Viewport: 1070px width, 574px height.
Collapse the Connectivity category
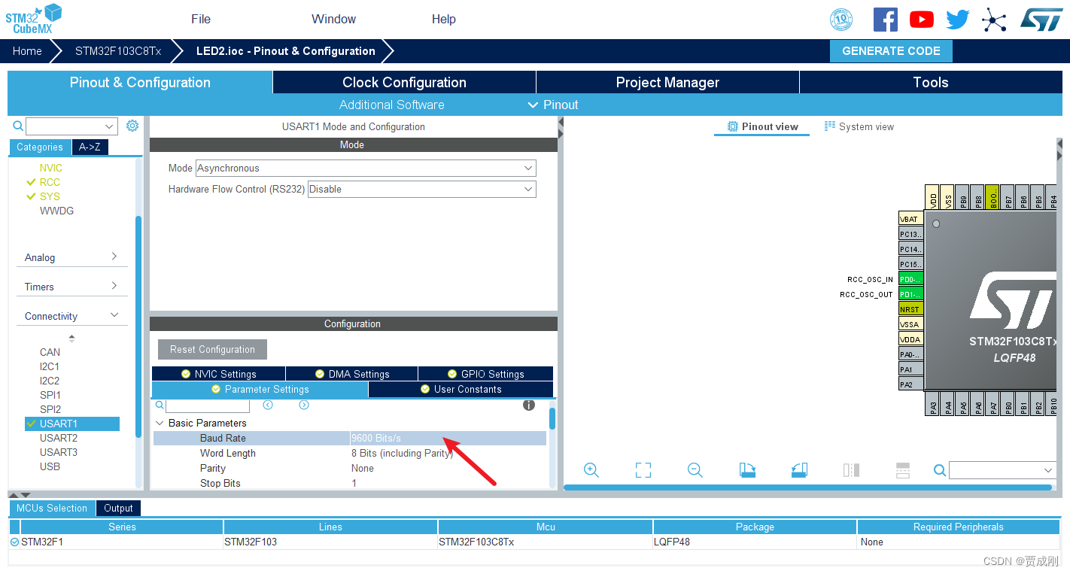pos(71,316)
